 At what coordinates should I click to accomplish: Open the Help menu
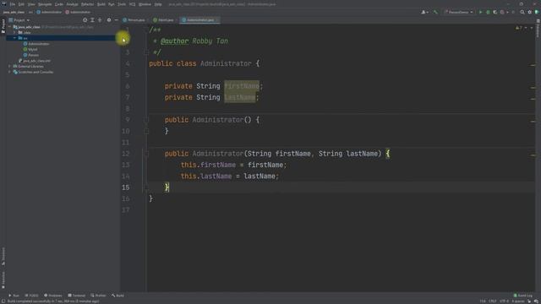coord(158,4)
